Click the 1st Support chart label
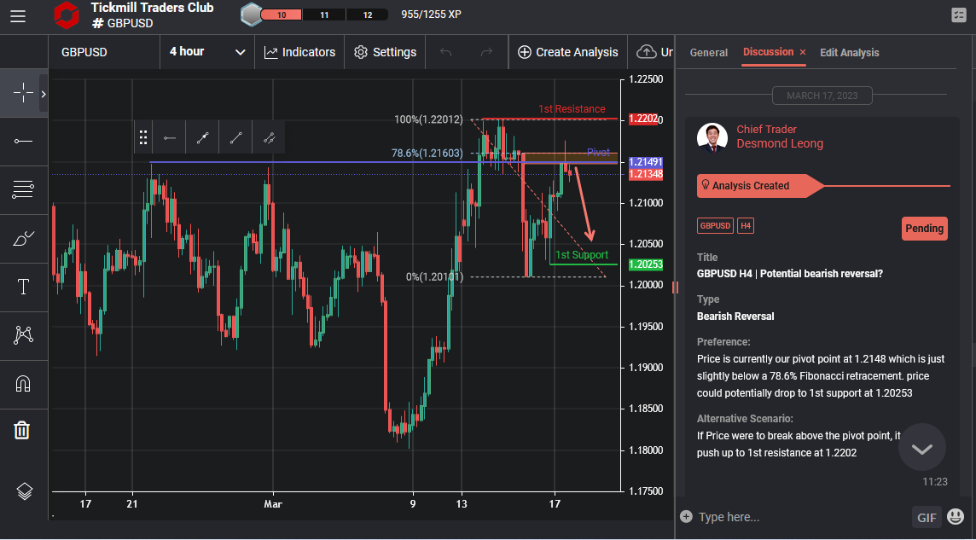976x540 pixels. point(581,255)
